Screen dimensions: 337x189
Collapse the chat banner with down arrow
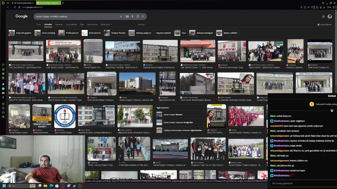click(332, 111)
